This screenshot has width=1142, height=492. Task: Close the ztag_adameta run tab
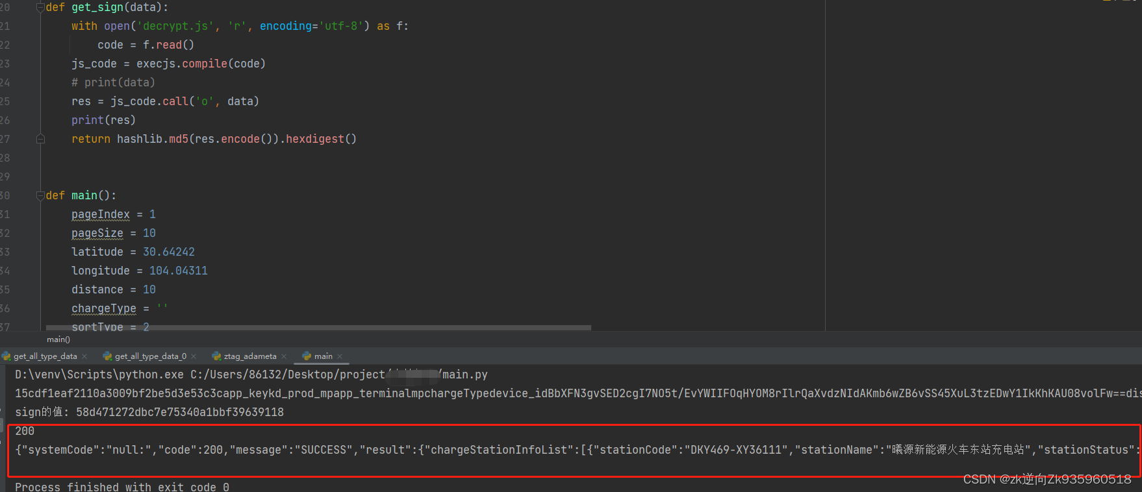(x=284, y=356)
